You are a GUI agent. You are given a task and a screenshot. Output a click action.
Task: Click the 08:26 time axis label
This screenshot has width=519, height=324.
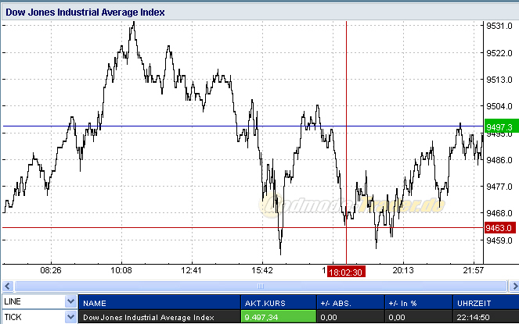[x=51, y=270]
